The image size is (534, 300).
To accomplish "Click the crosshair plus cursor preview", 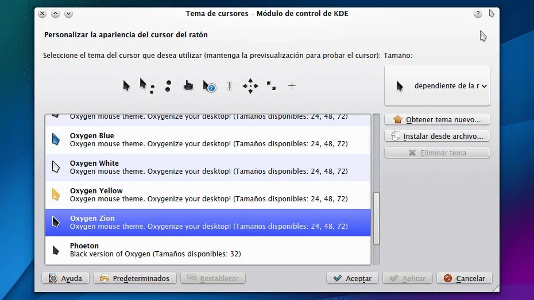I will [292, 85].
